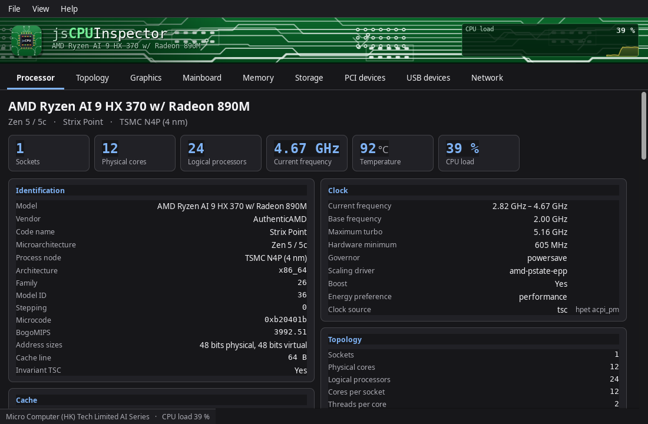Click the vertical scrollbar thumb
Viewport: 648px width, 424px height.
pos(643,125)
